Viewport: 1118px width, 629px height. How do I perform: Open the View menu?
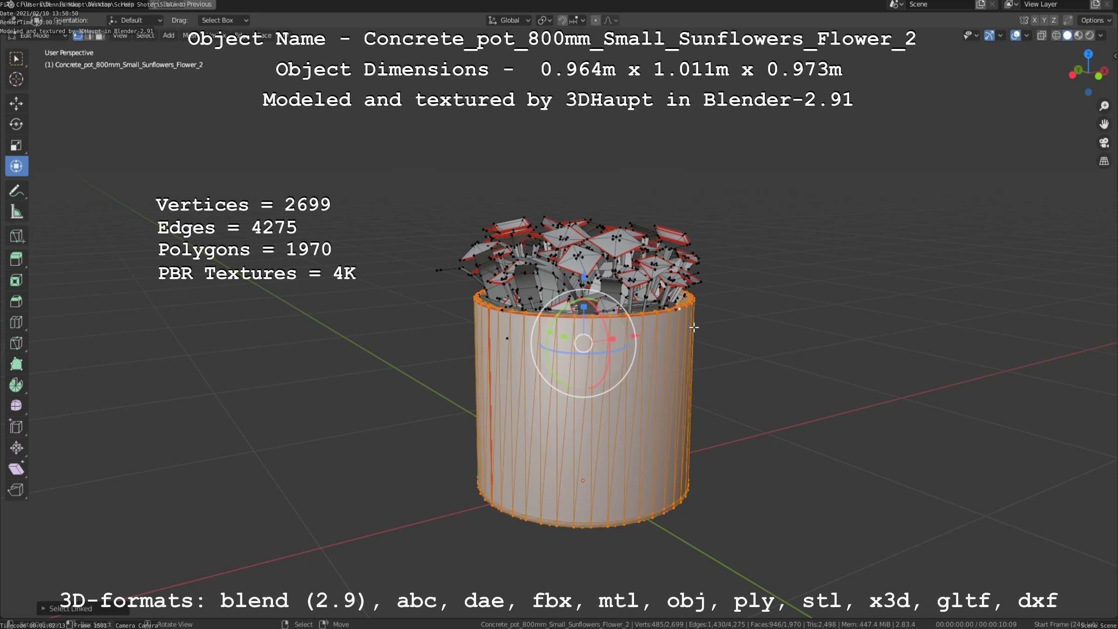pyautogui.click(x=120, y=36)
